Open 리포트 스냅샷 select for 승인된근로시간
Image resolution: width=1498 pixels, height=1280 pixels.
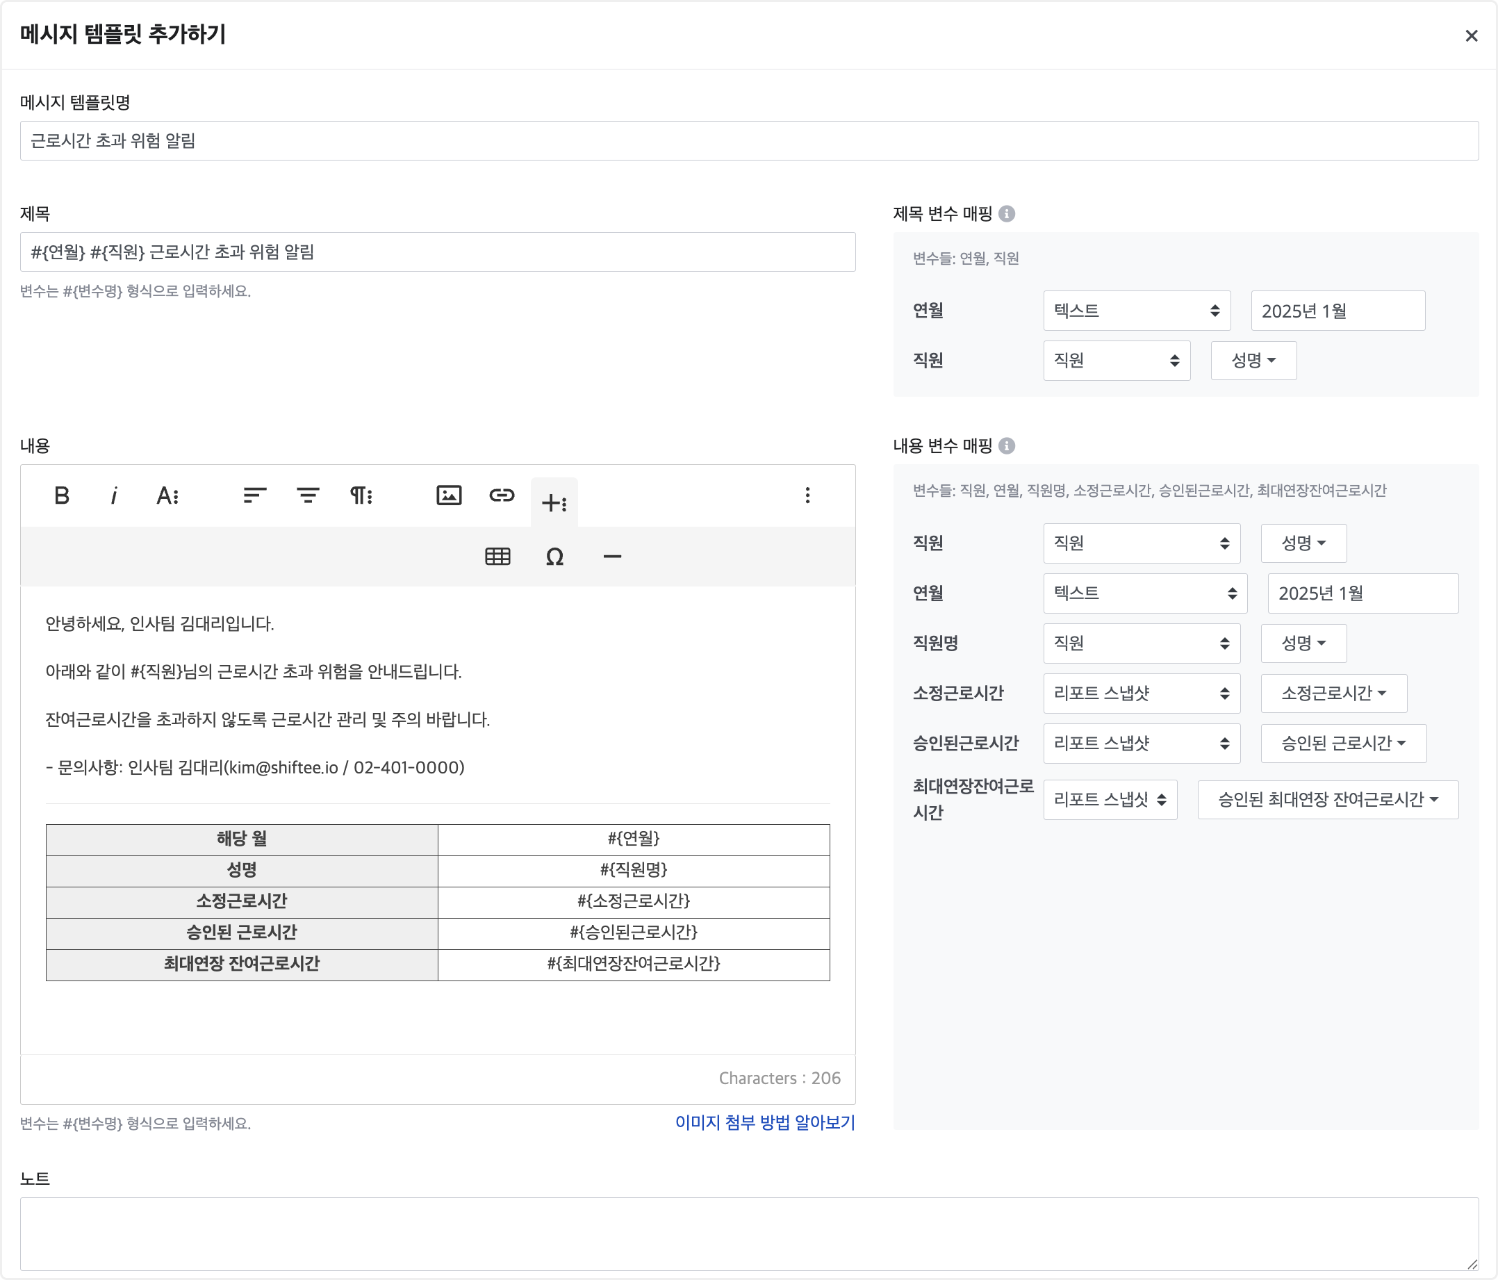point(1141,743)
